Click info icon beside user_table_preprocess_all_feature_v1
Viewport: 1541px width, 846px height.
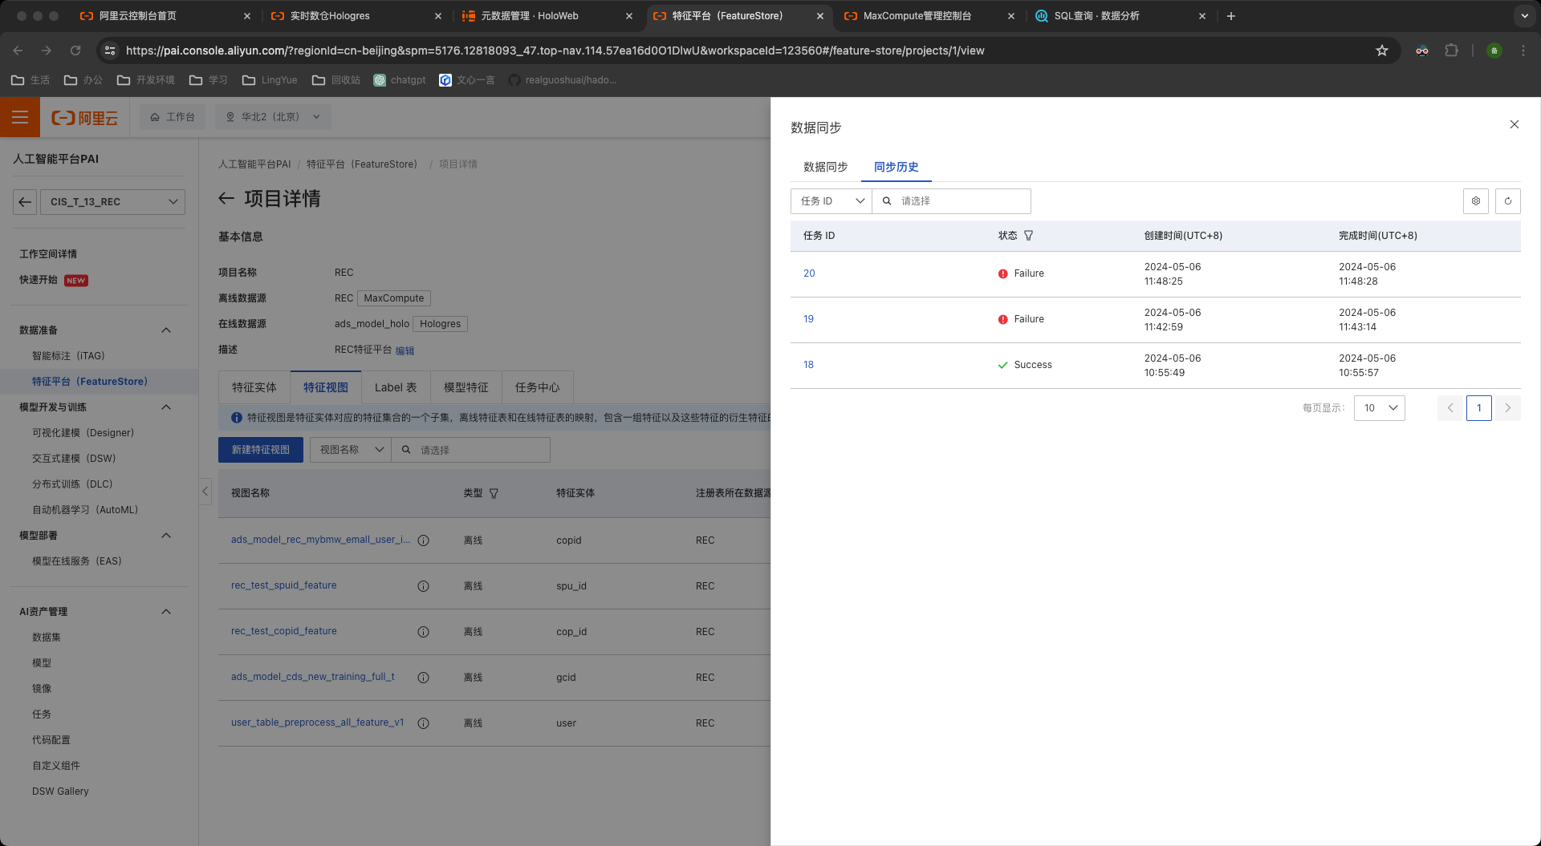click(423, 723)
